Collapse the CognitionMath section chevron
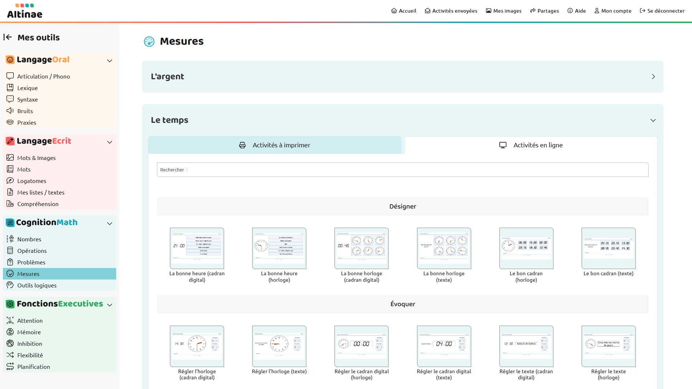 (110, 223)
